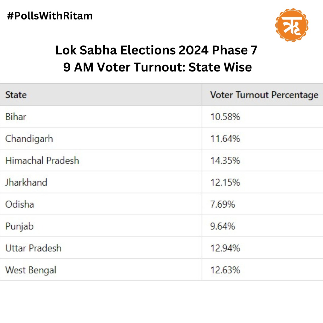
Task: Select the Voter Turnout Percentage header
Action: pos(264,95)
